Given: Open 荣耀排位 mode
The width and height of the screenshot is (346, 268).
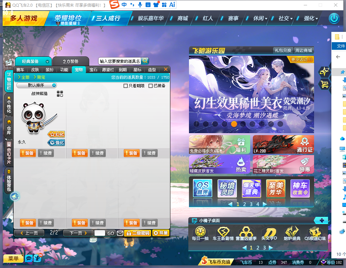Looking at the screenshot, I should [x=68, y=19].
